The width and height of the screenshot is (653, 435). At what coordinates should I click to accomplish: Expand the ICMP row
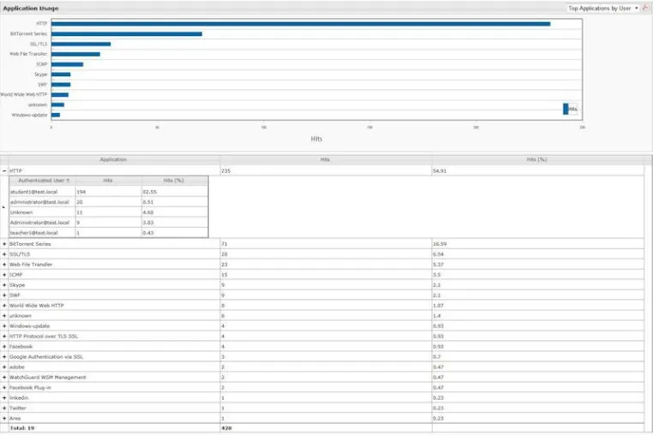click(4, 275)
